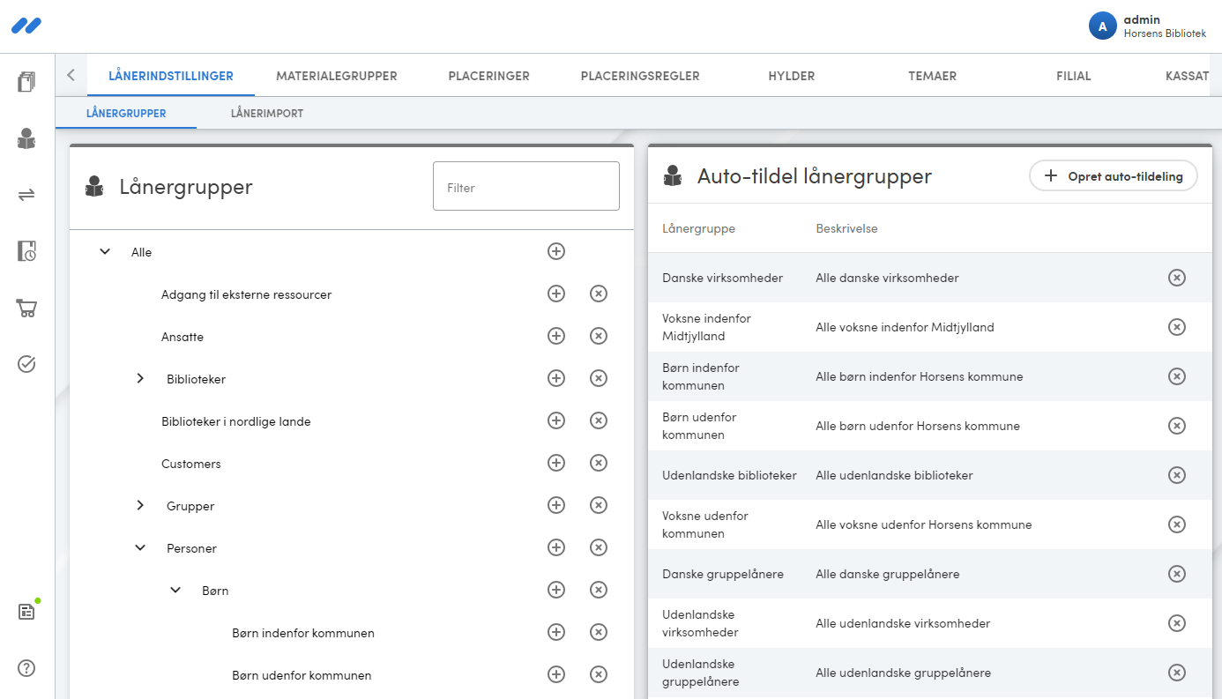Add a subgroup under Grupper

pos(556,505)
